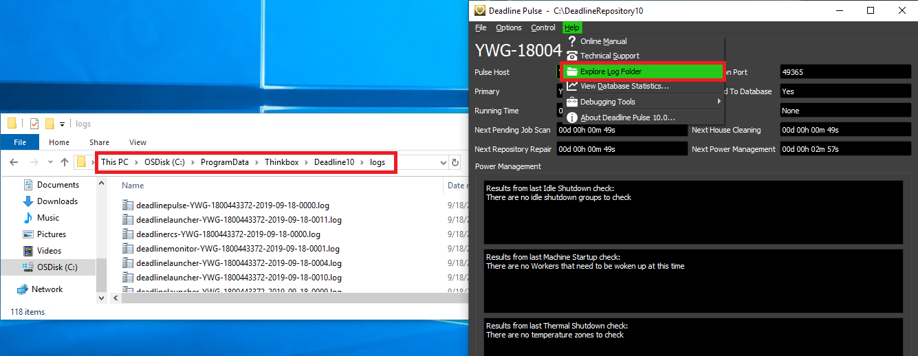Click the Back arrow in File Explorer
This screenshot has height=356, width=918.
coord(15,163)
